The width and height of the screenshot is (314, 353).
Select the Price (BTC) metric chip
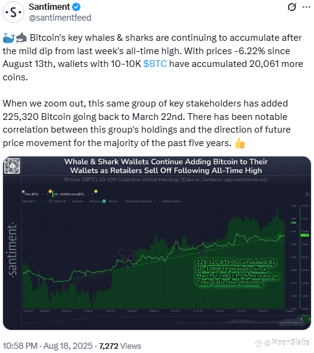click(32, 194)
